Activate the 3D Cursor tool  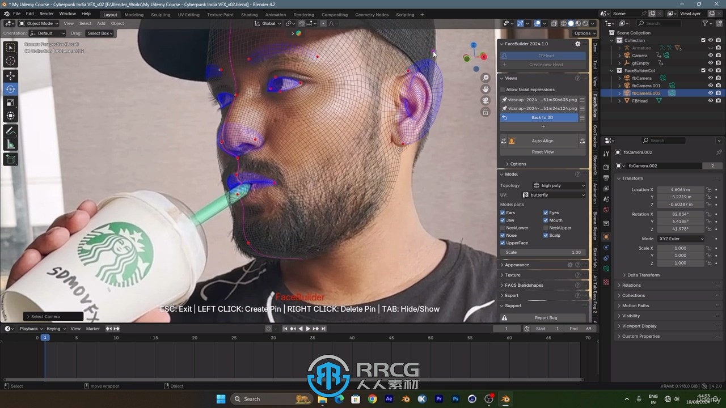point(11,61)
